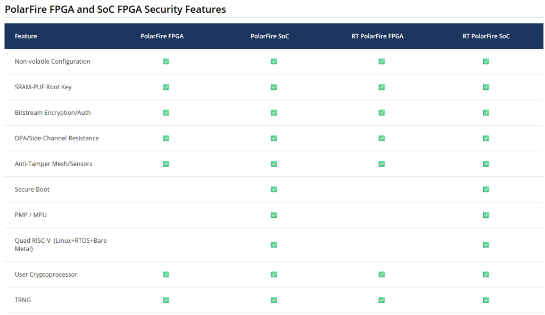Click the 'Feature' column header
This screenshot has width=545, height=315.
click(26, 36)
